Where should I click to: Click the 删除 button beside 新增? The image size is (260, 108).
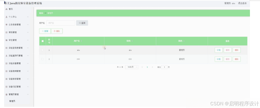pyautogui.click(x=57, y=31)
